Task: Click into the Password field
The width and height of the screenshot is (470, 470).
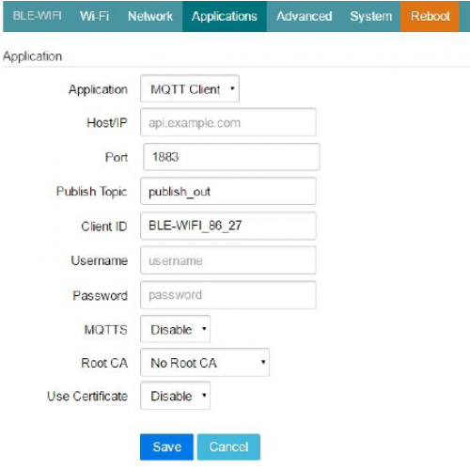Action: pyautogui.click(x=228, y=295)
